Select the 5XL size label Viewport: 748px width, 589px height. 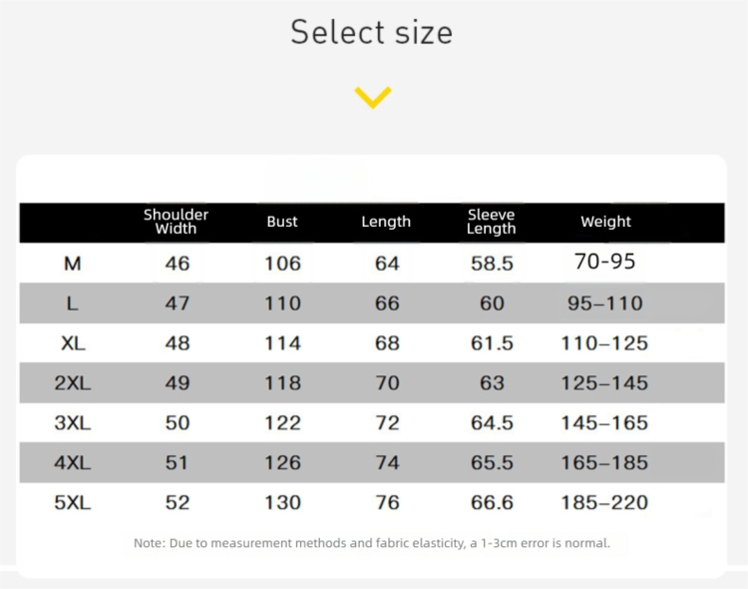coord(73,503)
